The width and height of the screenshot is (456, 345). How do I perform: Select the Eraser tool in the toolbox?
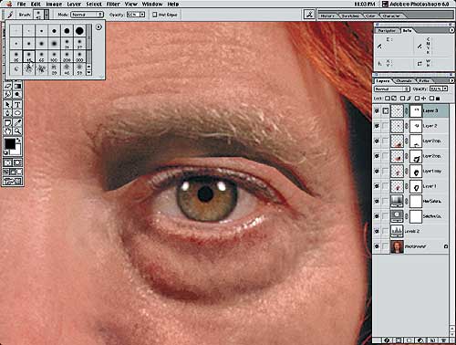pos(8,86)
